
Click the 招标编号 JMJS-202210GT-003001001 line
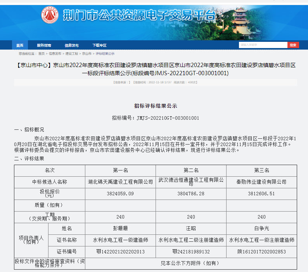pyautogui.click(x=155, y=118)
